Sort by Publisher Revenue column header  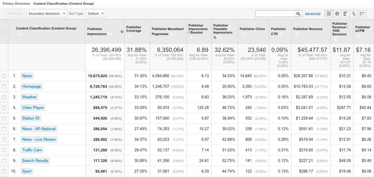[308, 29]
